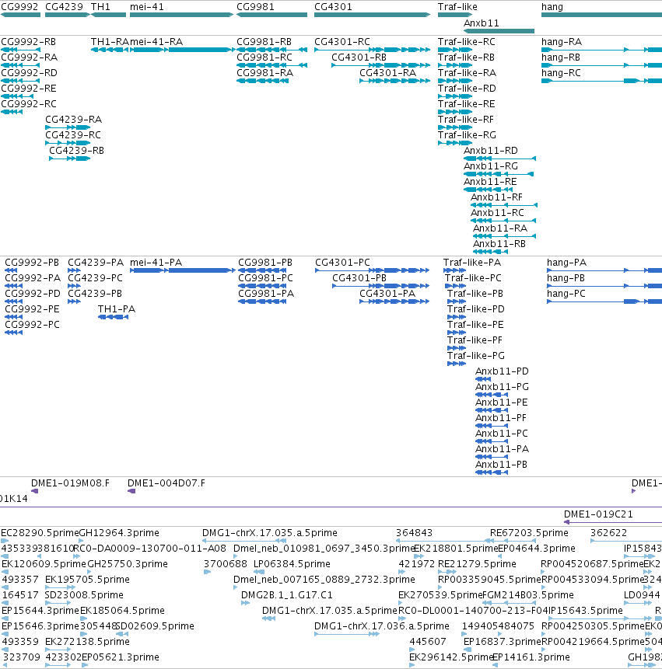
Task: Click transcript CG9981-RC
Action: coord(271,65)
